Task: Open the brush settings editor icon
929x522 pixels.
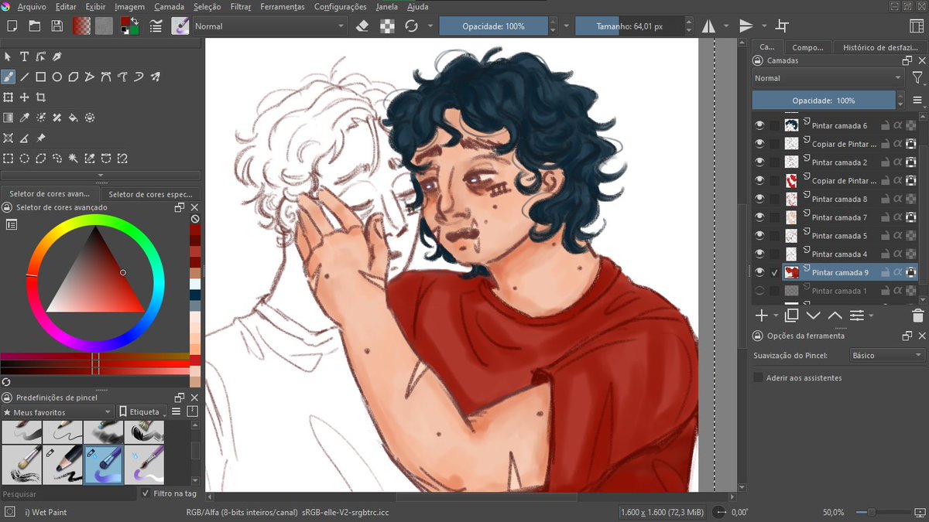Action: 156,26
